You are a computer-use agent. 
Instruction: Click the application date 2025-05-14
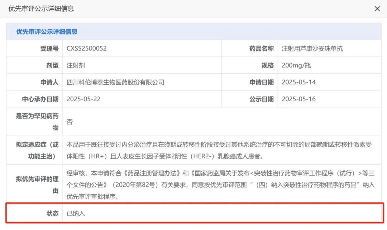298,82
